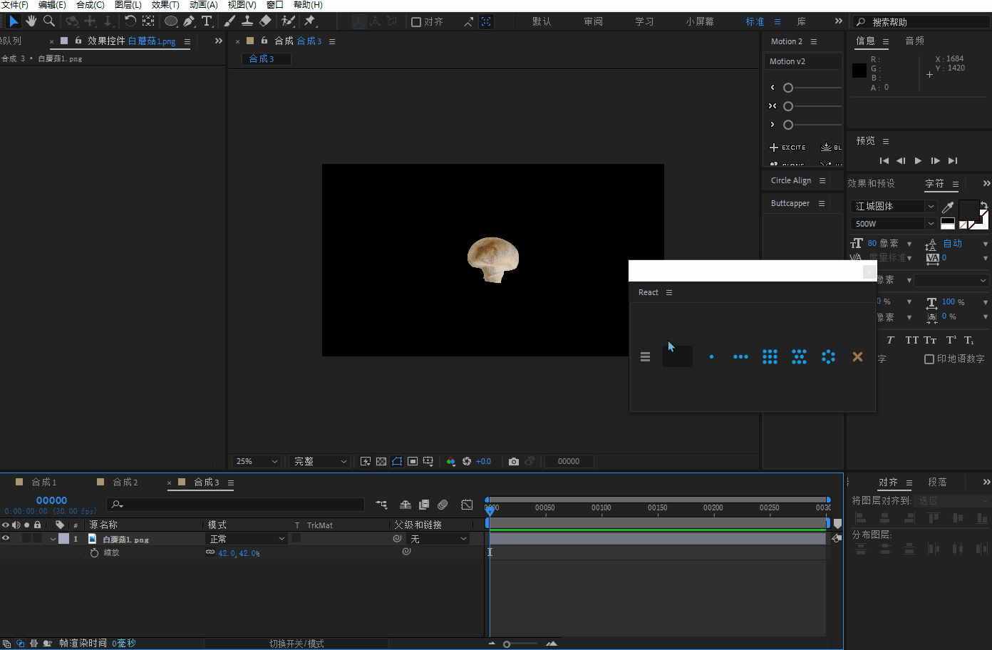
Task: Switch to the 音频 panel tab
Action: click(x=915, y=41)
